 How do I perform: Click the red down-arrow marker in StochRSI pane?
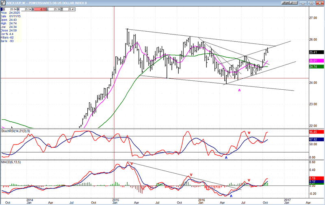(x=249, y=132)
